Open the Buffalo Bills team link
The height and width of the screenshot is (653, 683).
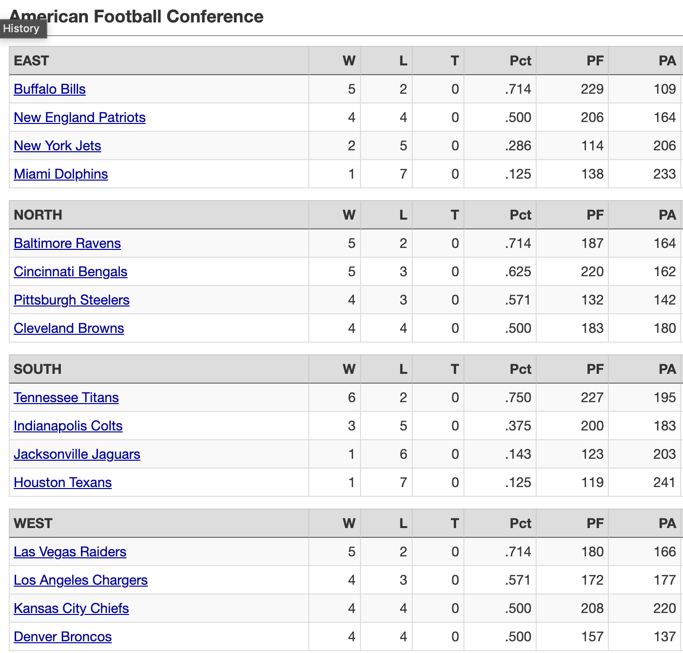click(x=50, y=89)
